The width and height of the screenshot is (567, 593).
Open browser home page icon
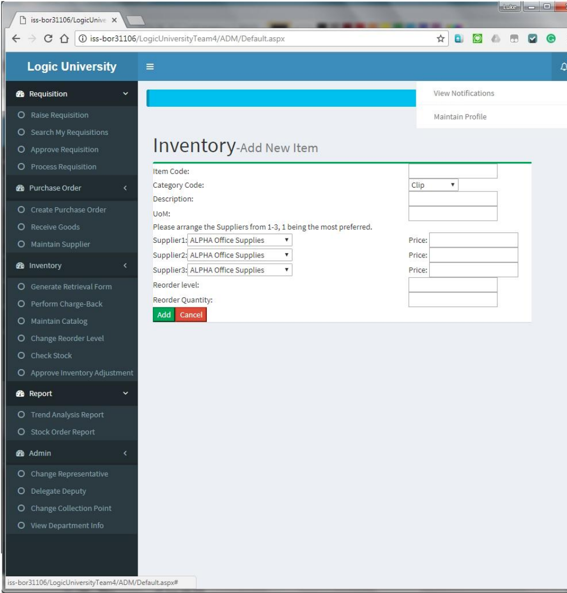pos(64,38)
